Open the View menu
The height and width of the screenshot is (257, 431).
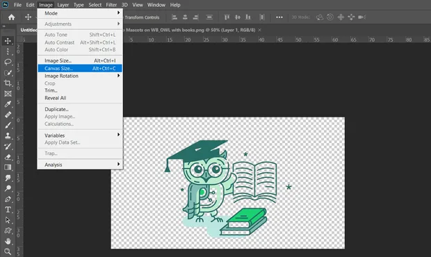coord(138,5)
